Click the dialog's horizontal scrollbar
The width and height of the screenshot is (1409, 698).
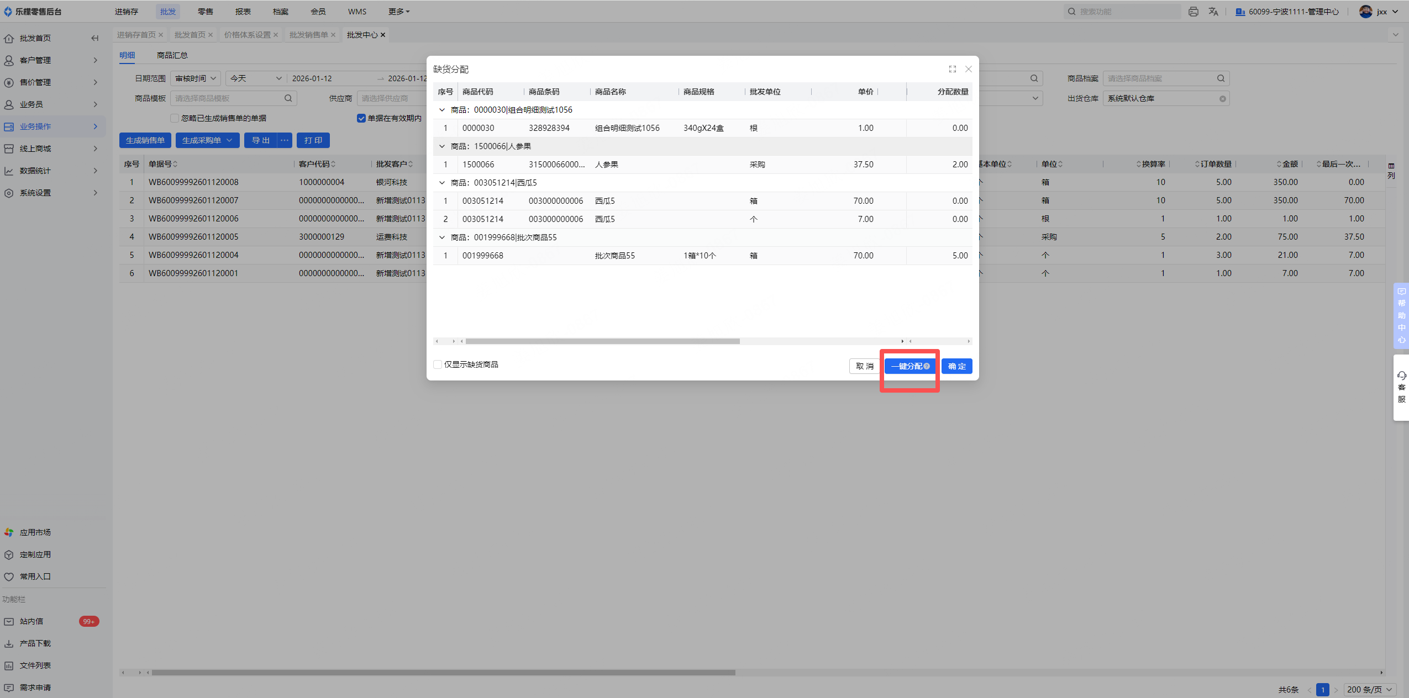point(602,341)
